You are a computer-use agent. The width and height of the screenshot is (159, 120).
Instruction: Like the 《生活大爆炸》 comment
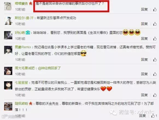[155, 39]
